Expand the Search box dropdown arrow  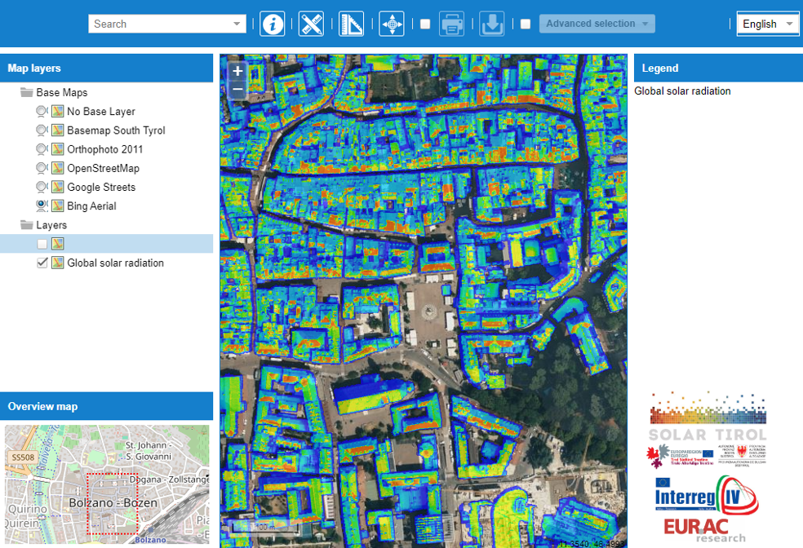237,24
